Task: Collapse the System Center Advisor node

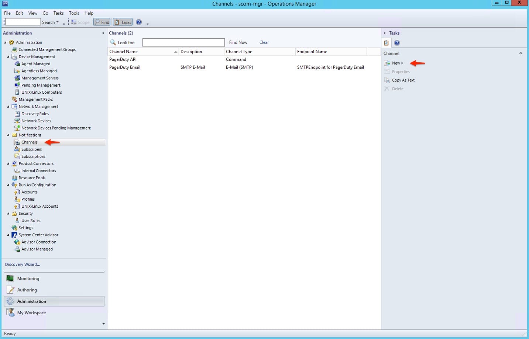Action: [8, 235]
